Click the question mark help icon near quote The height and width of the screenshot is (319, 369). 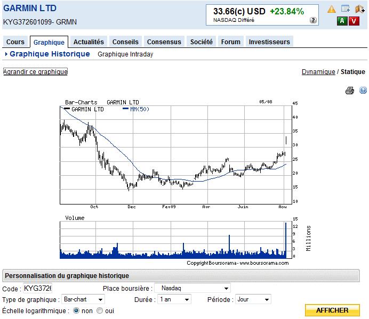313,20
